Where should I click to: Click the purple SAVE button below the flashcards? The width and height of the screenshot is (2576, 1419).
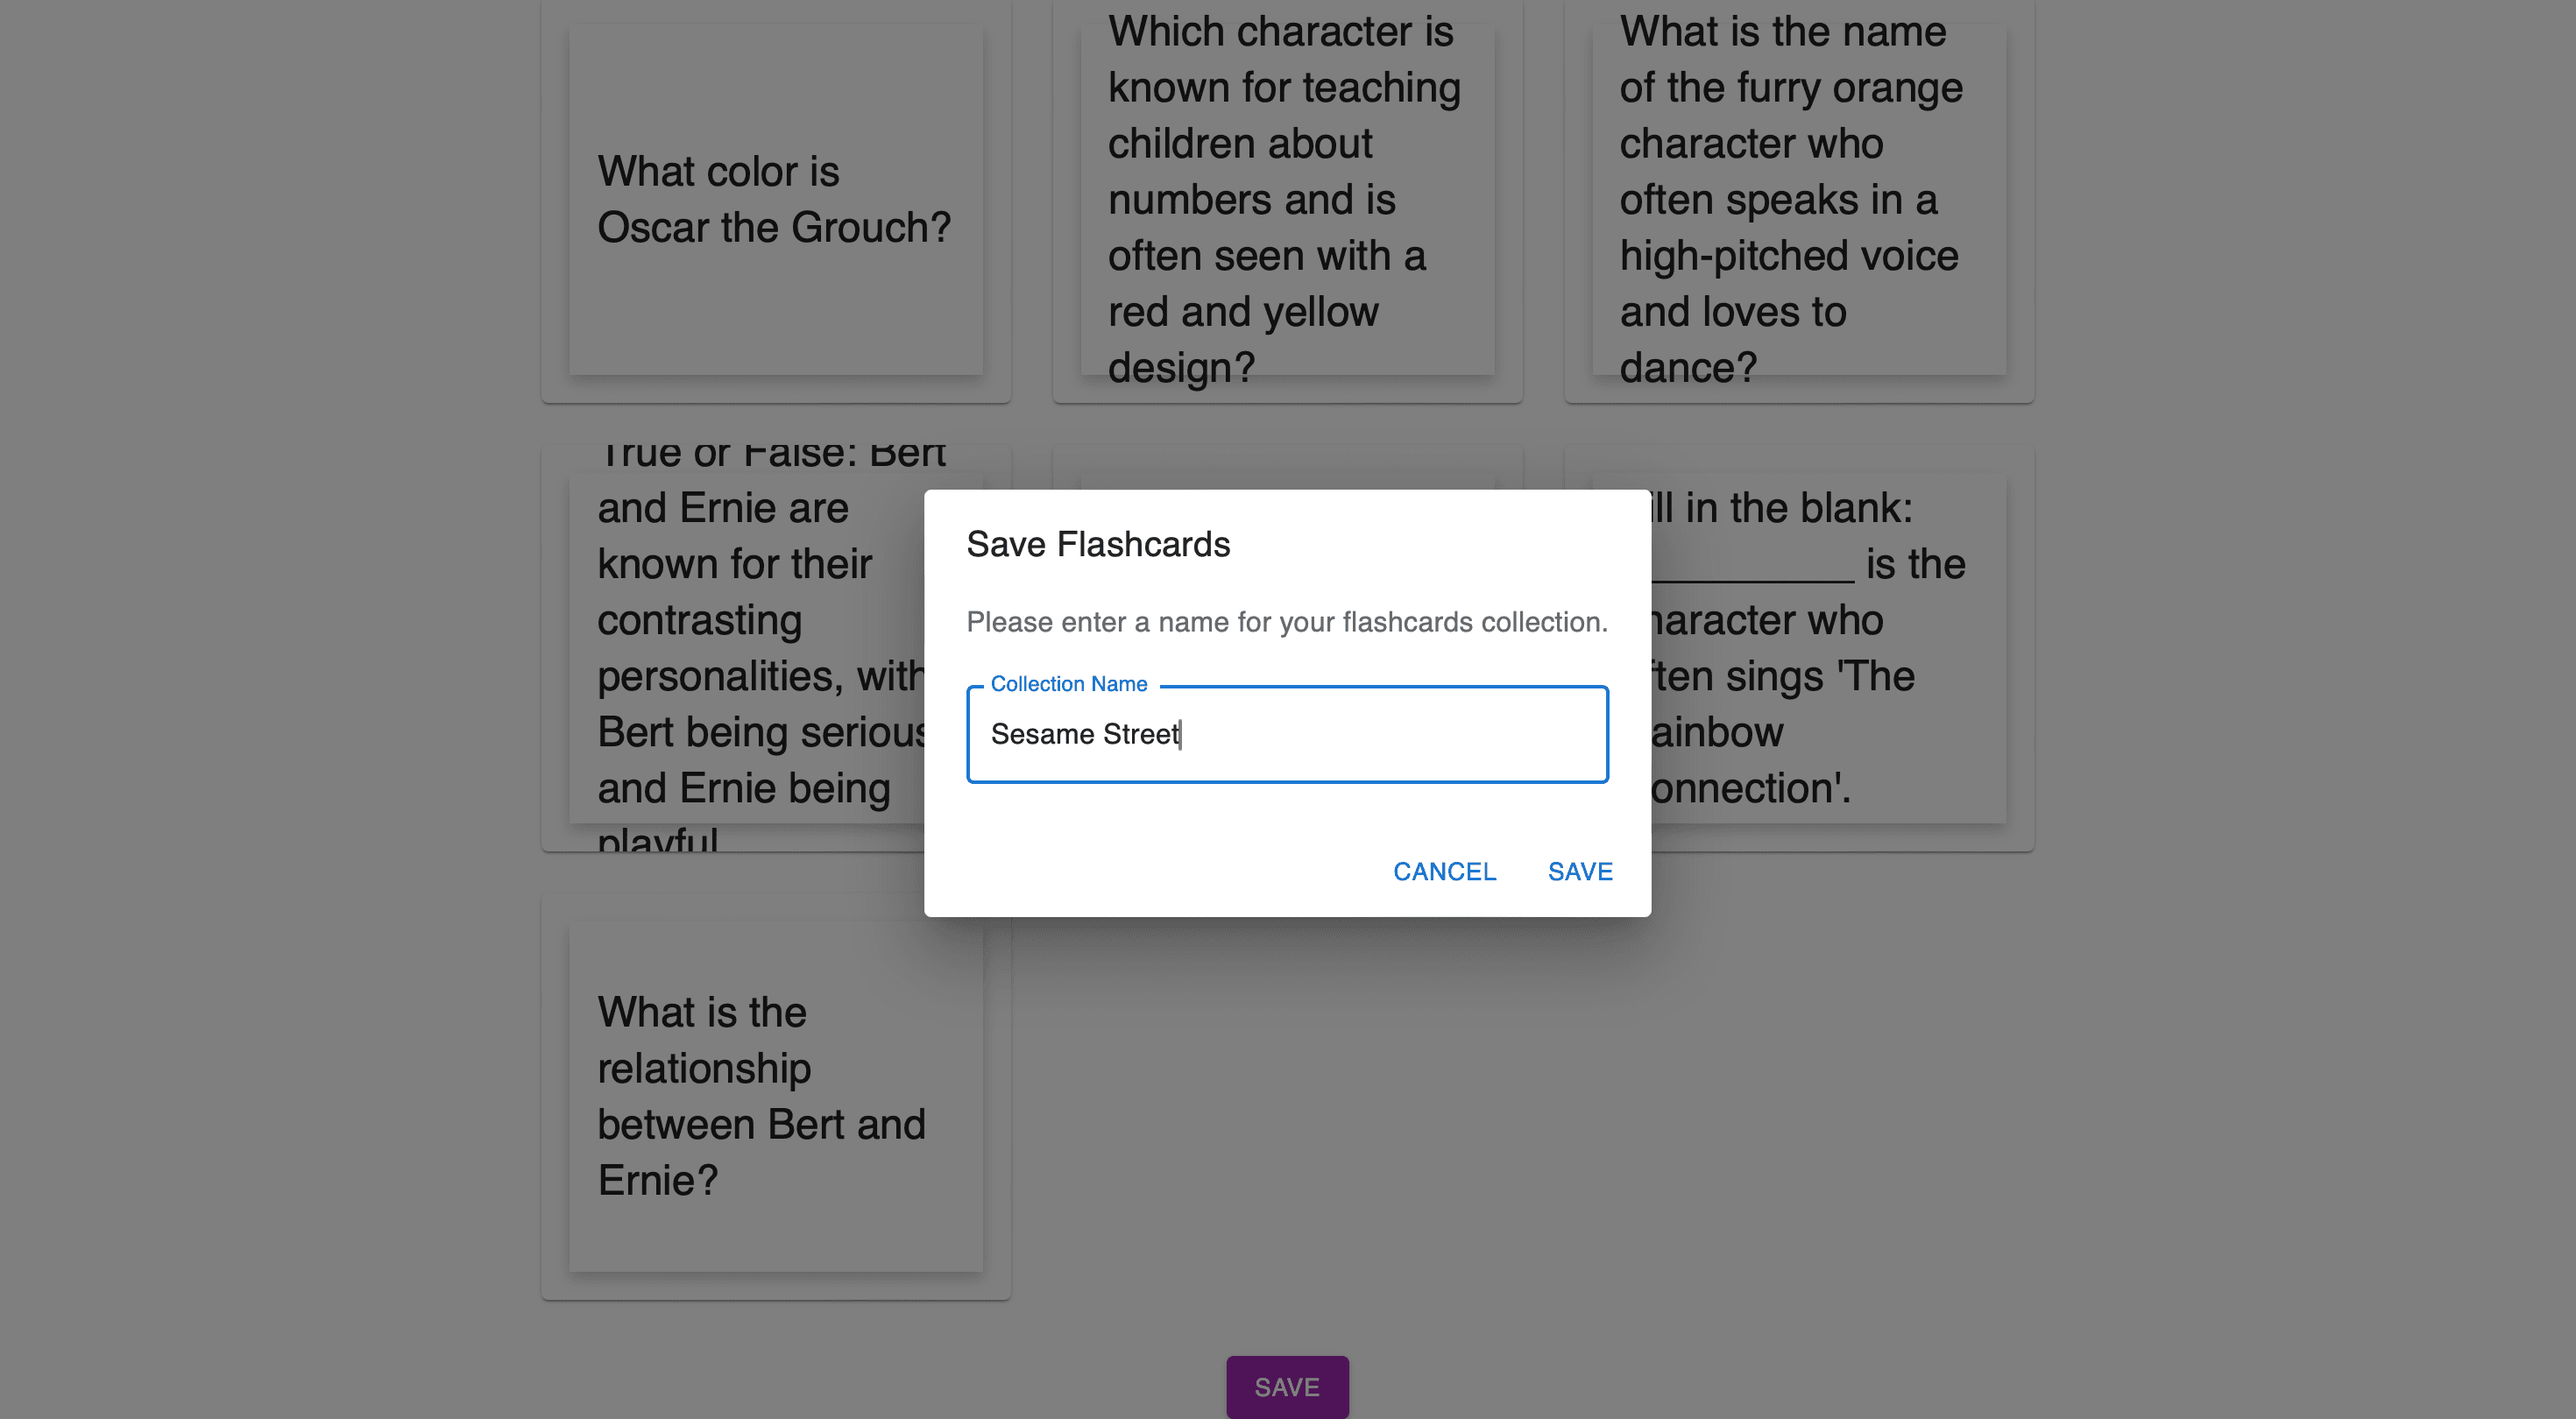[x=1287, y=1387]
